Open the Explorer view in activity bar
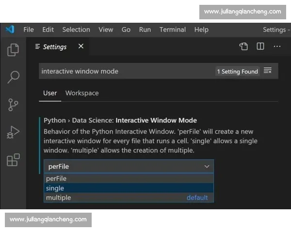The height and width of the screenshot is (232, 291). click(13, 50)
